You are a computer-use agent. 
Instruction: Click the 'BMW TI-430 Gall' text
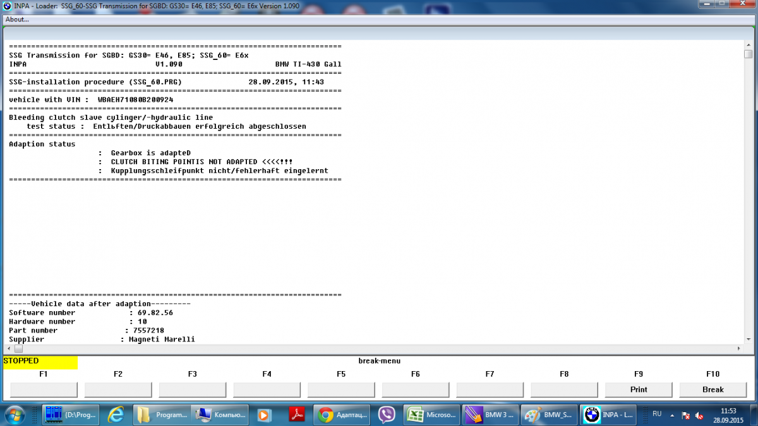coord(308,64)
